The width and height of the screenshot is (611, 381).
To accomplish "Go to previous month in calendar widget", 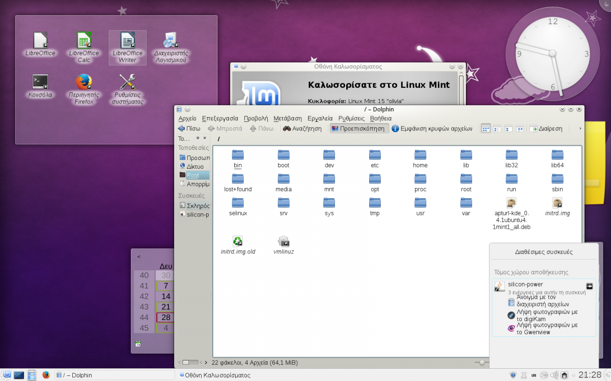I will click(139, 257).
